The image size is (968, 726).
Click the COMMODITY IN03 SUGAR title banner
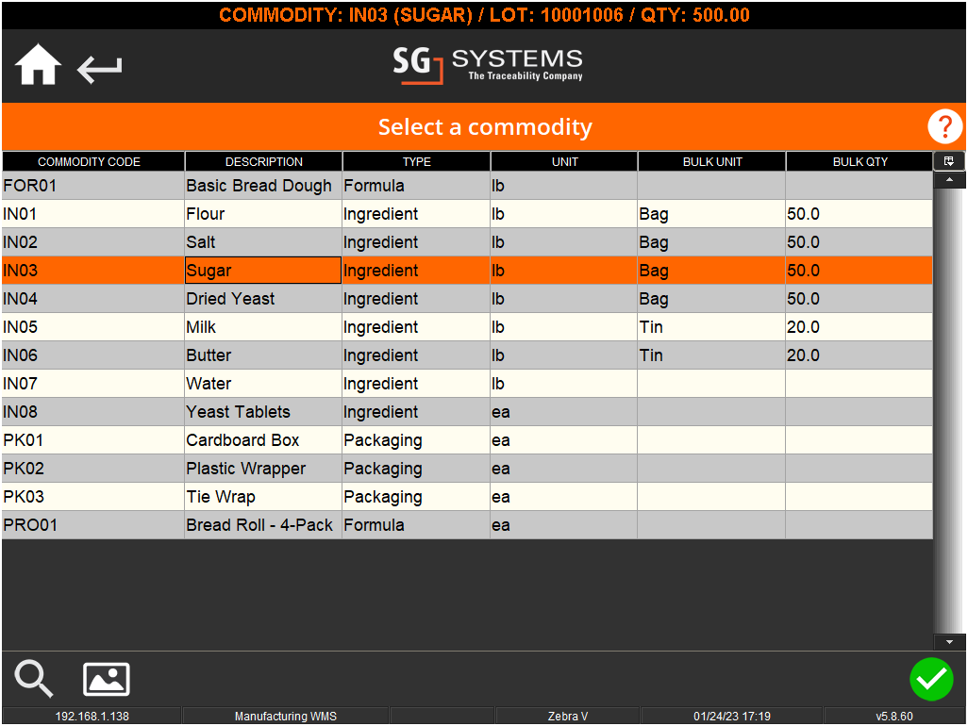(x=484, y=15)
